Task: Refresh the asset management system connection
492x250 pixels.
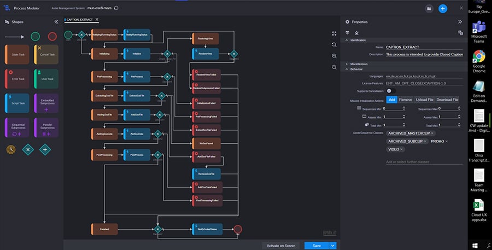Action: (116, 8)
